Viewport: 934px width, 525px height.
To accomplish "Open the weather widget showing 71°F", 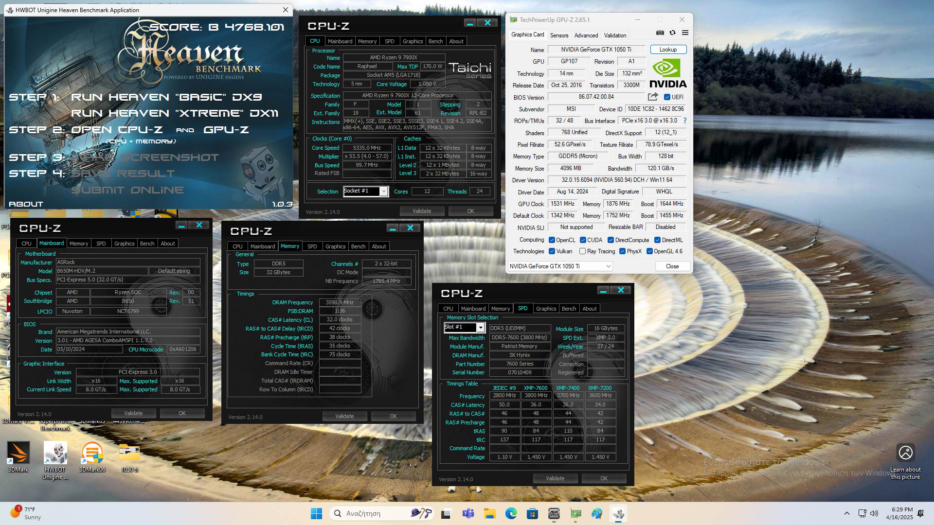I will tap(25, 513).
